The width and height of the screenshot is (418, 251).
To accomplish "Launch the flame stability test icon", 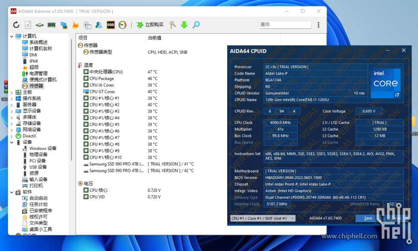I will (76, 25).
